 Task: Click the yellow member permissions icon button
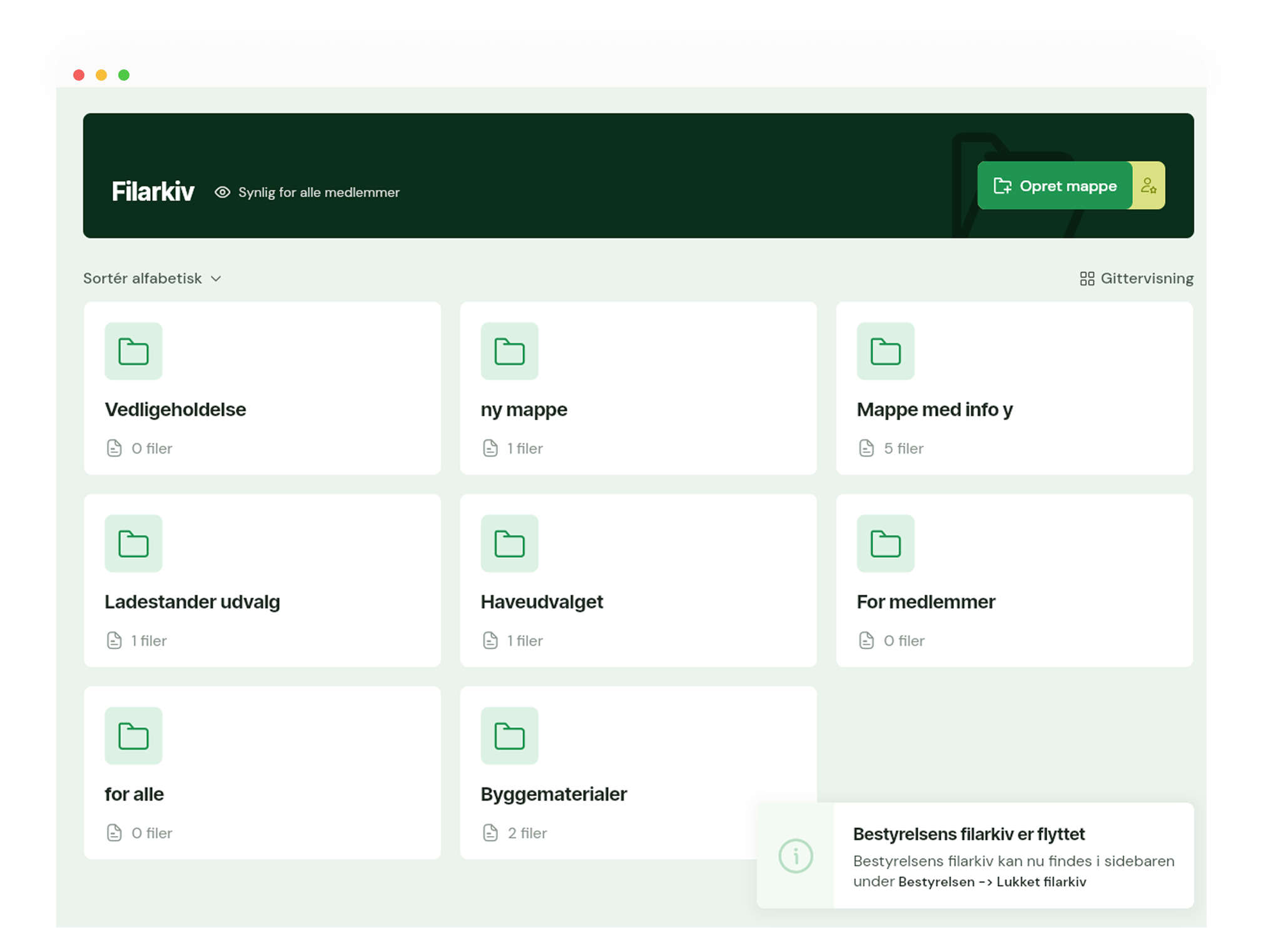[1149, 186]
